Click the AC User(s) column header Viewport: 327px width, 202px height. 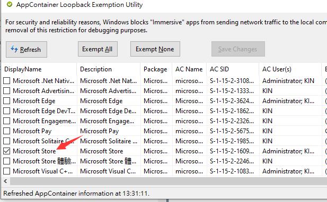290,69
